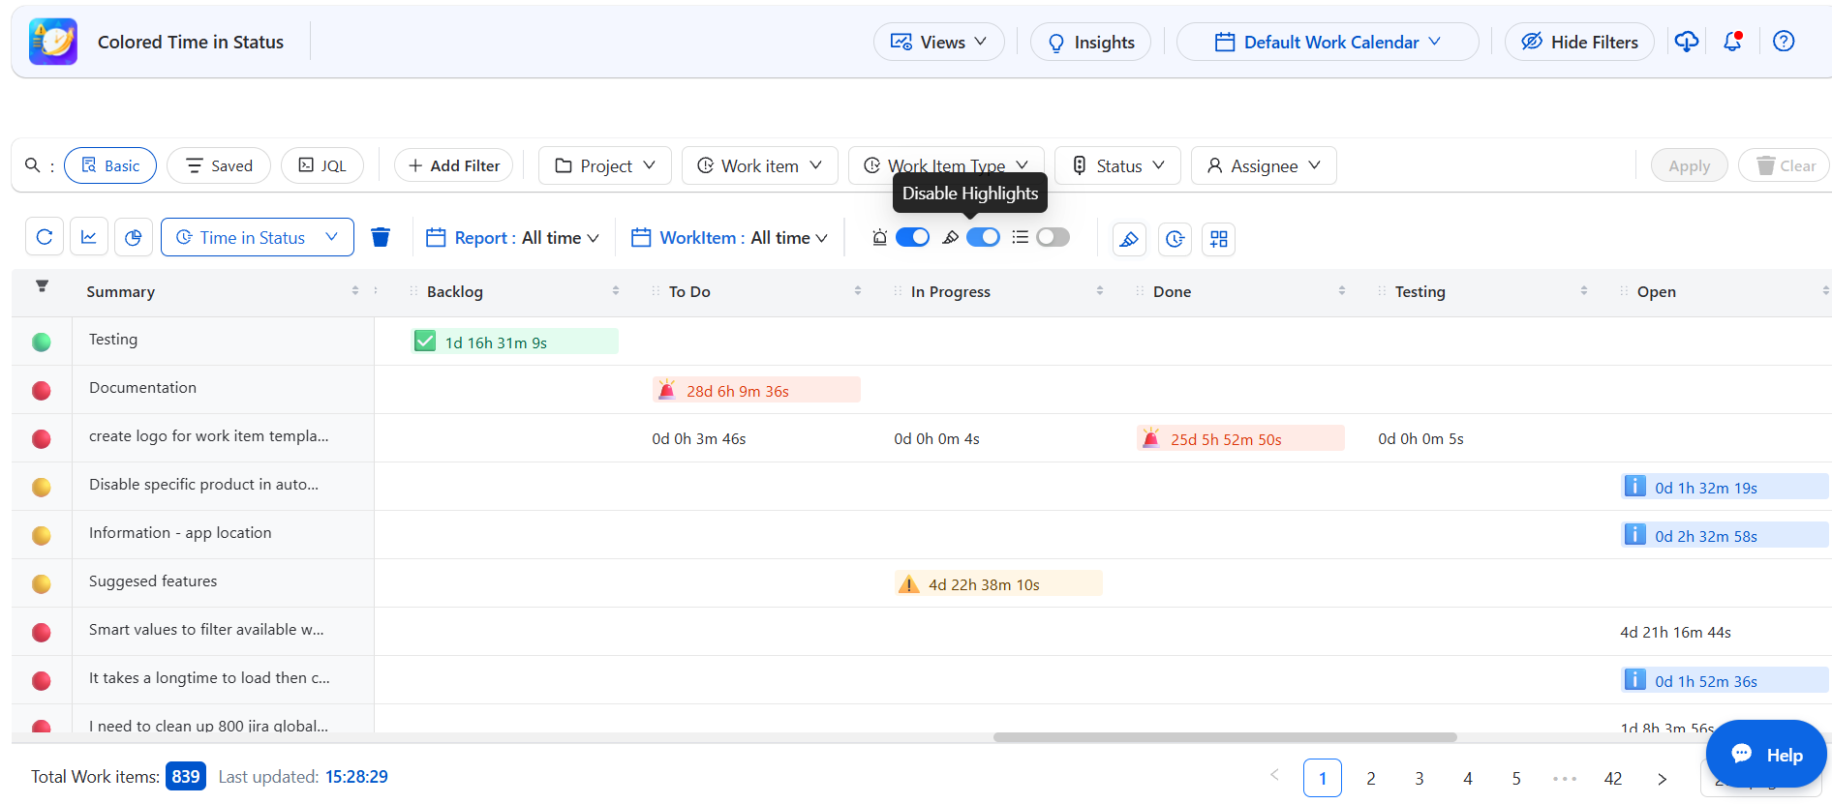Sort the Summary column
This screenshot has width=1832, height=804.
[x=355, y=291]
